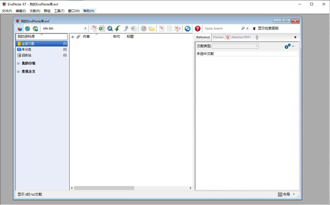Click the 显示 0的 %0文献 status text

click(x=30, y=195)
